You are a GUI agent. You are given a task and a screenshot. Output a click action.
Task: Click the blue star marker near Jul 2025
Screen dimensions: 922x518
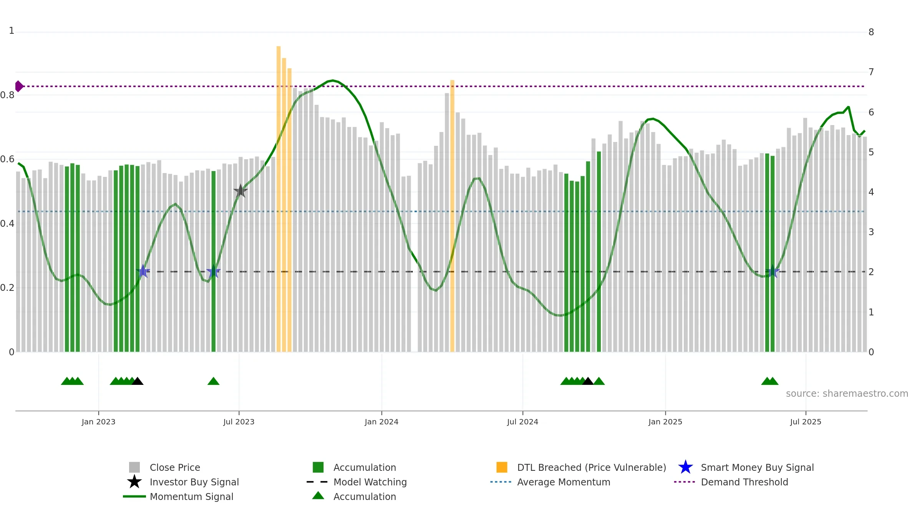[x=772, y=272]
